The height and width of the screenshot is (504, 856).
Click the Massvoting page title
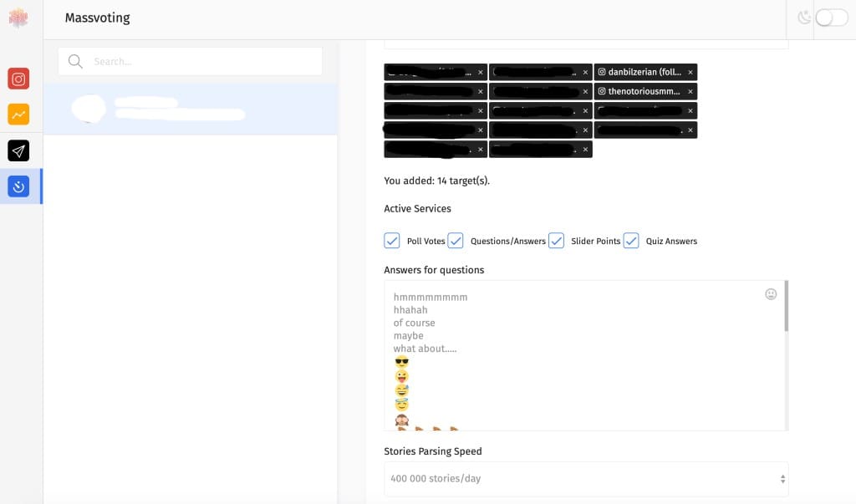(97, 18)
